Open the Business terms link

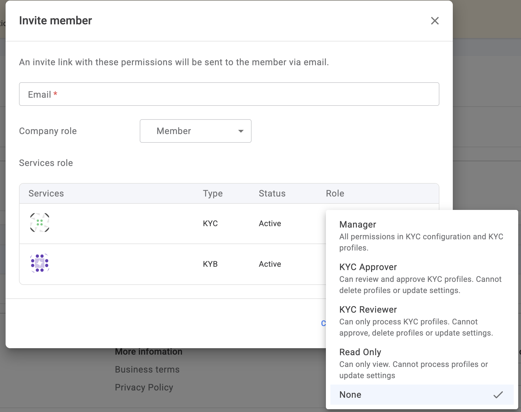click(147, 369)
